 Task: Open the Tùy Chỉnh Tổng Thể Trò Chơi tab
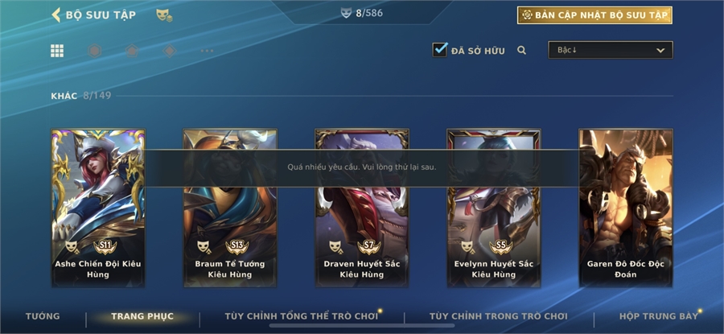click(x=301, y=316)
